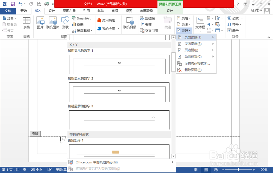Open the Page Margins (页边距) submenu

(196, 50)
